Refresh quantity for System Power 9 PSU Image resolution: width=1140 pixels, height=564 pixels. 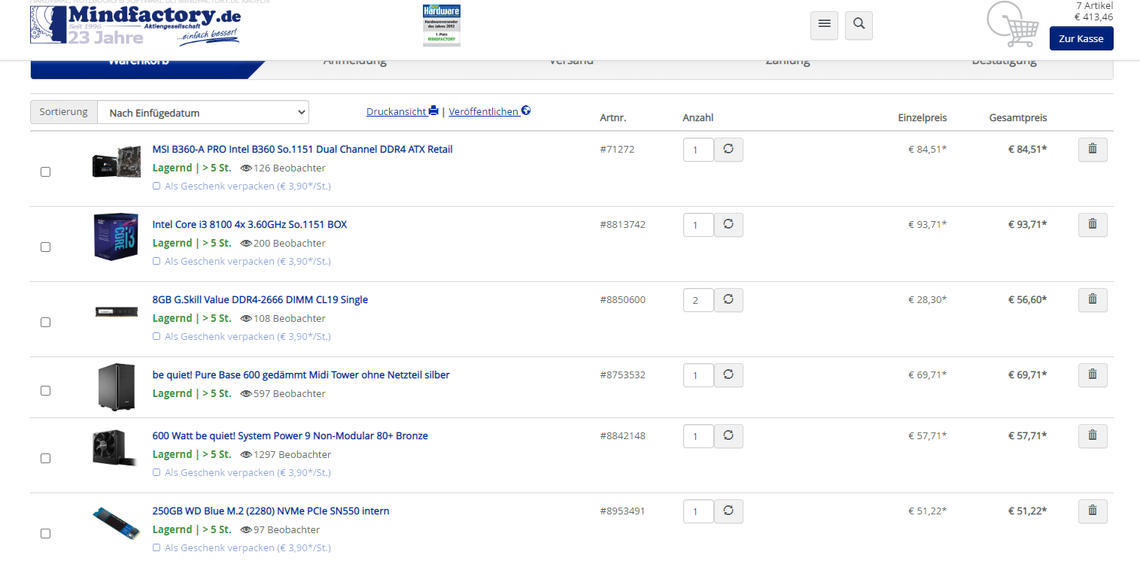(x=728, y=436)
